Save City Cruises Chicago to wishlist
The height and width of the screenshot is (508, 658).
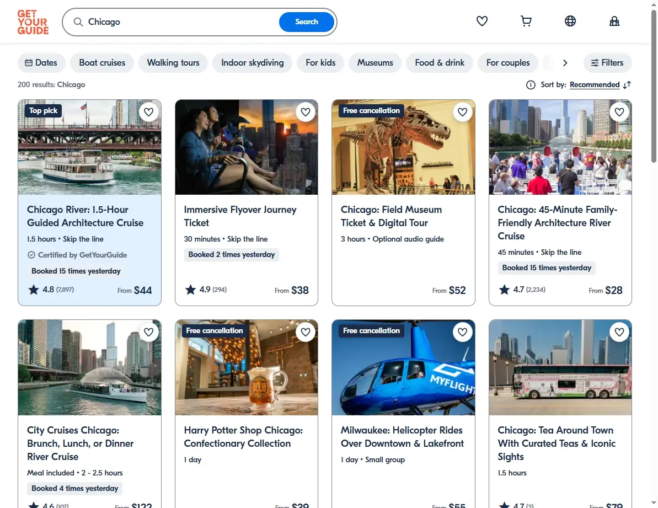pos(148,332)
